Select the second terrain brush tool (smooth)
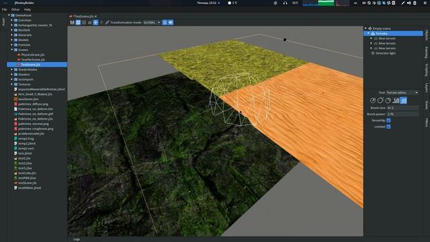The image size is (430, 242). coord(380,100)
